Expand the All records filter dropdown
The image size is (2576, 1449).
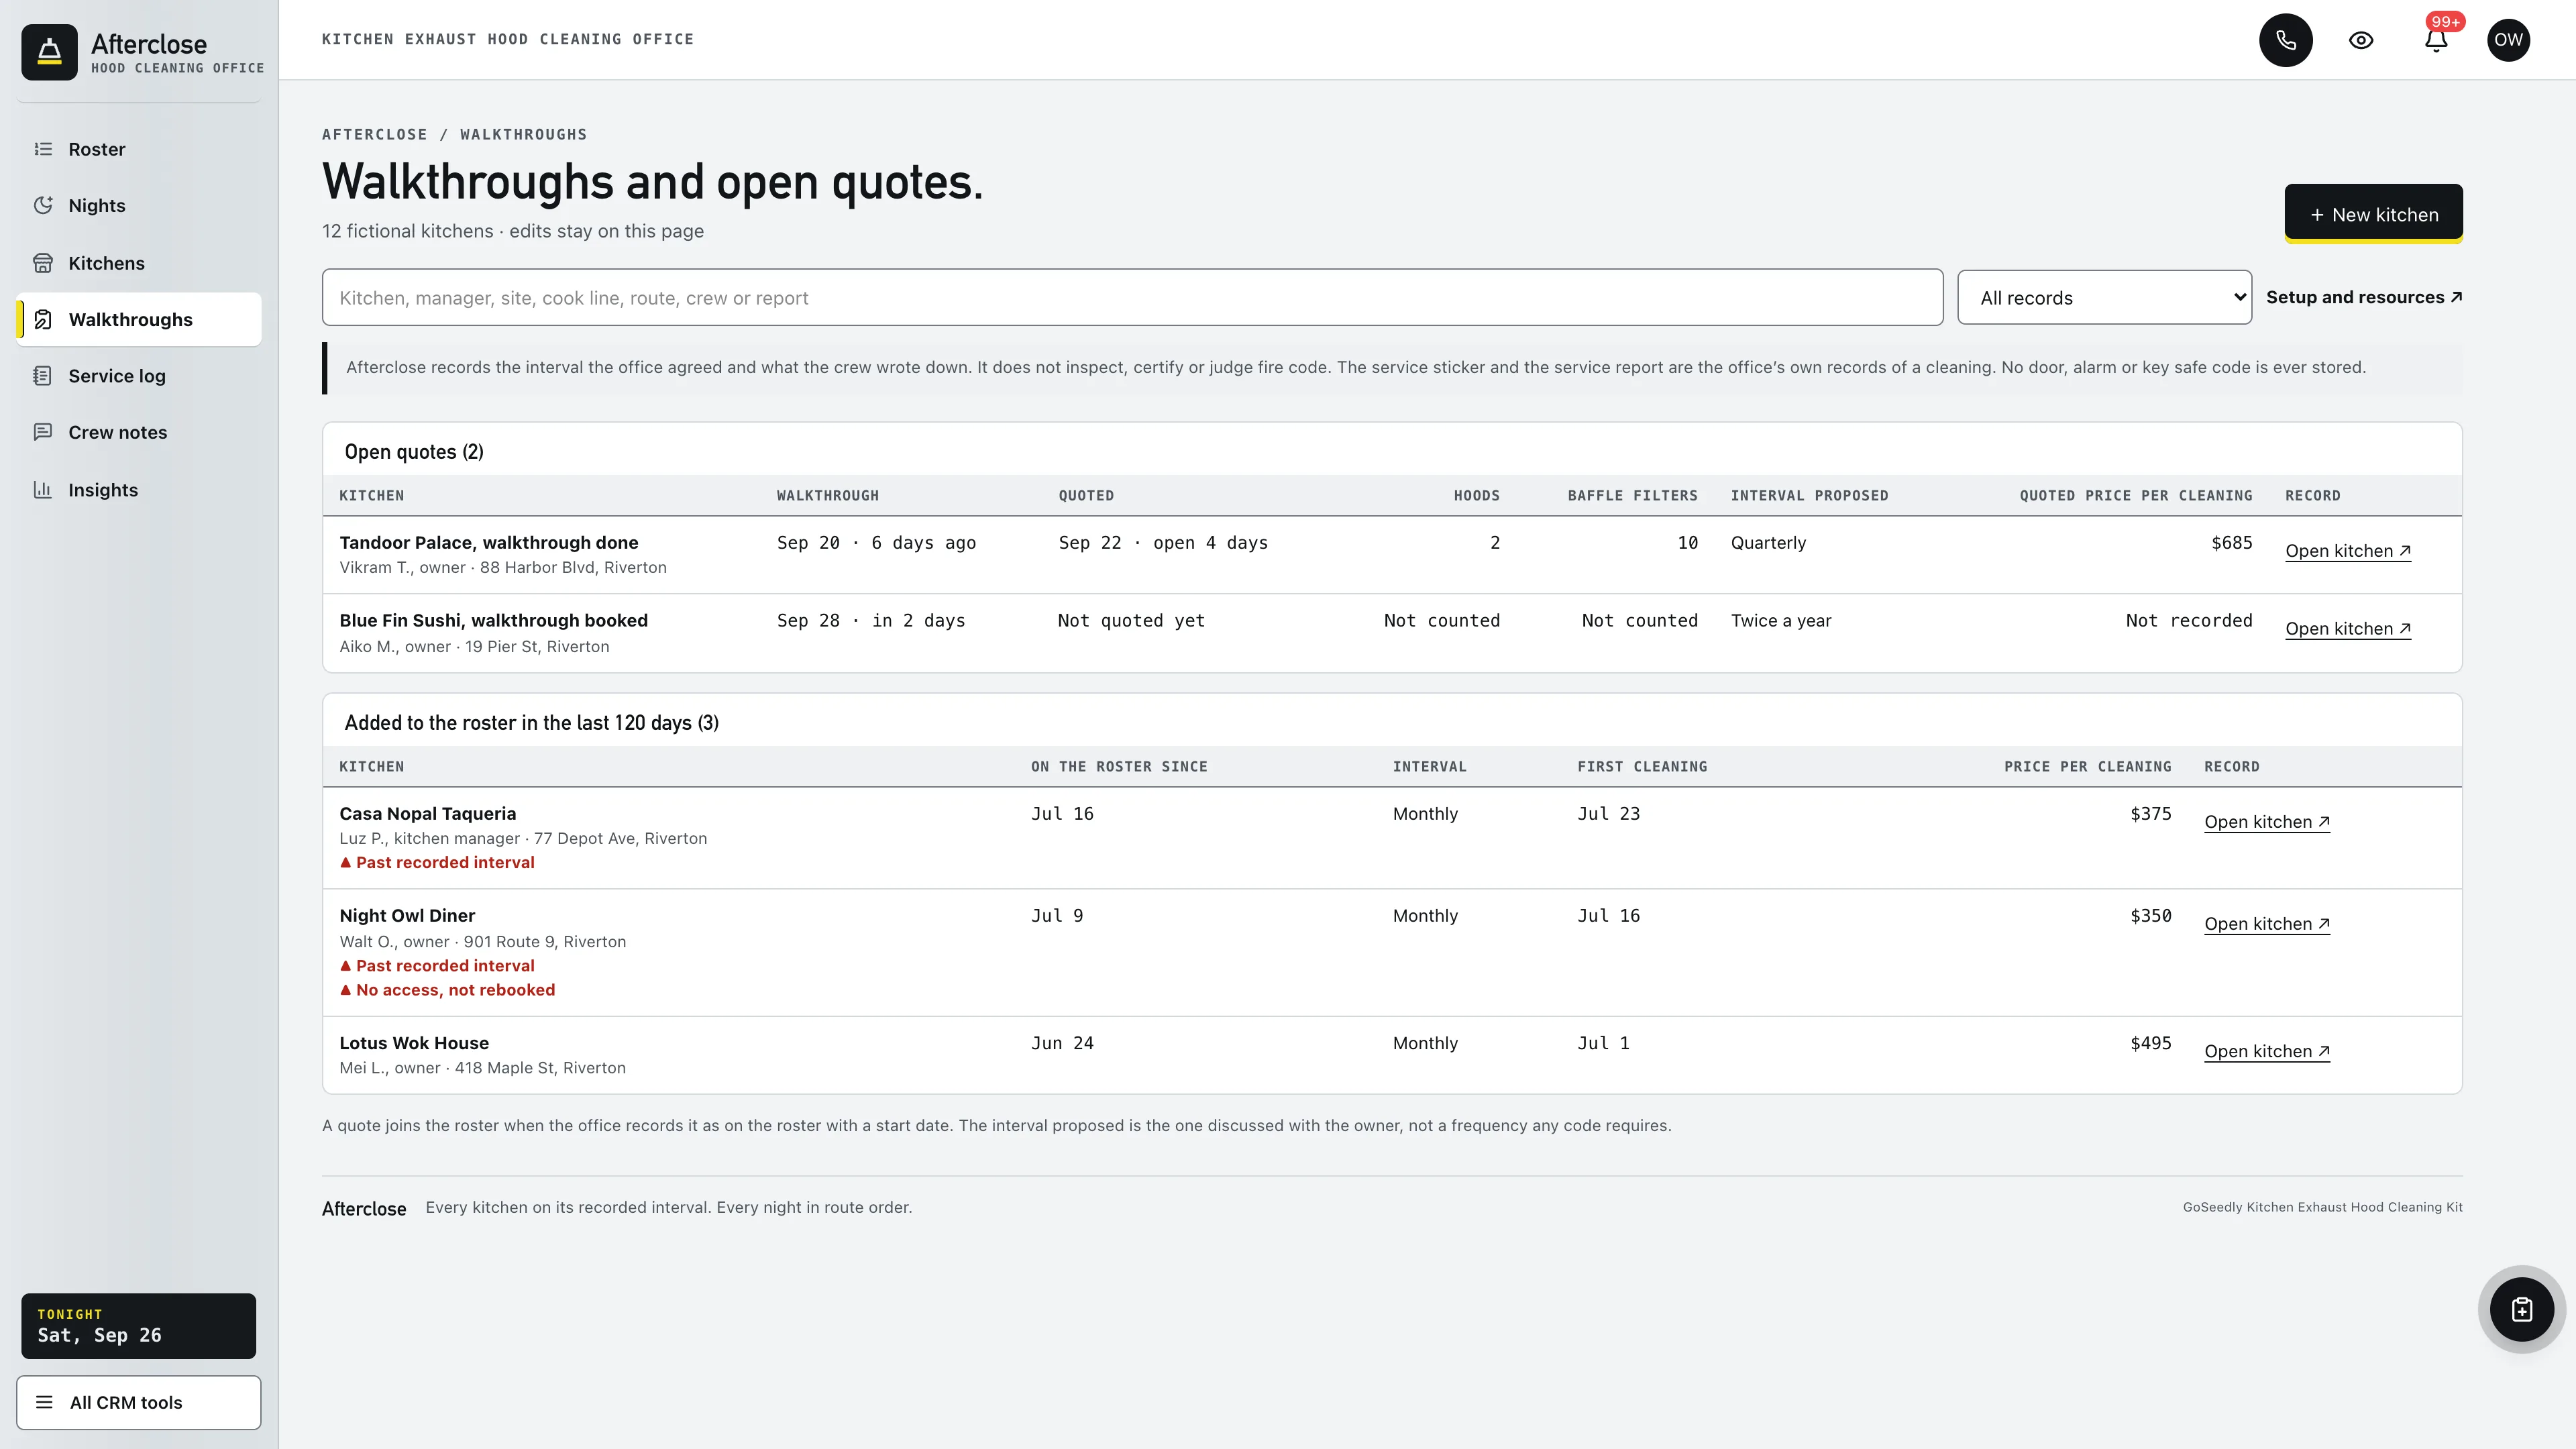pyautogui.click(x=2104, y=297)
